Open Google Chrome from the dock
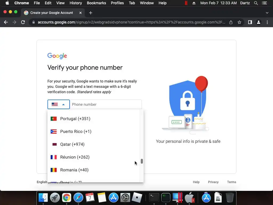 (x=66, y=198)
